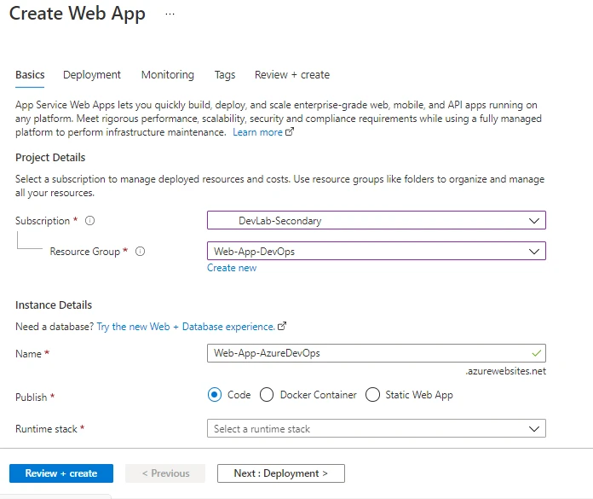
Task: Click the Runtime stack label
Action: coord(46,429)
